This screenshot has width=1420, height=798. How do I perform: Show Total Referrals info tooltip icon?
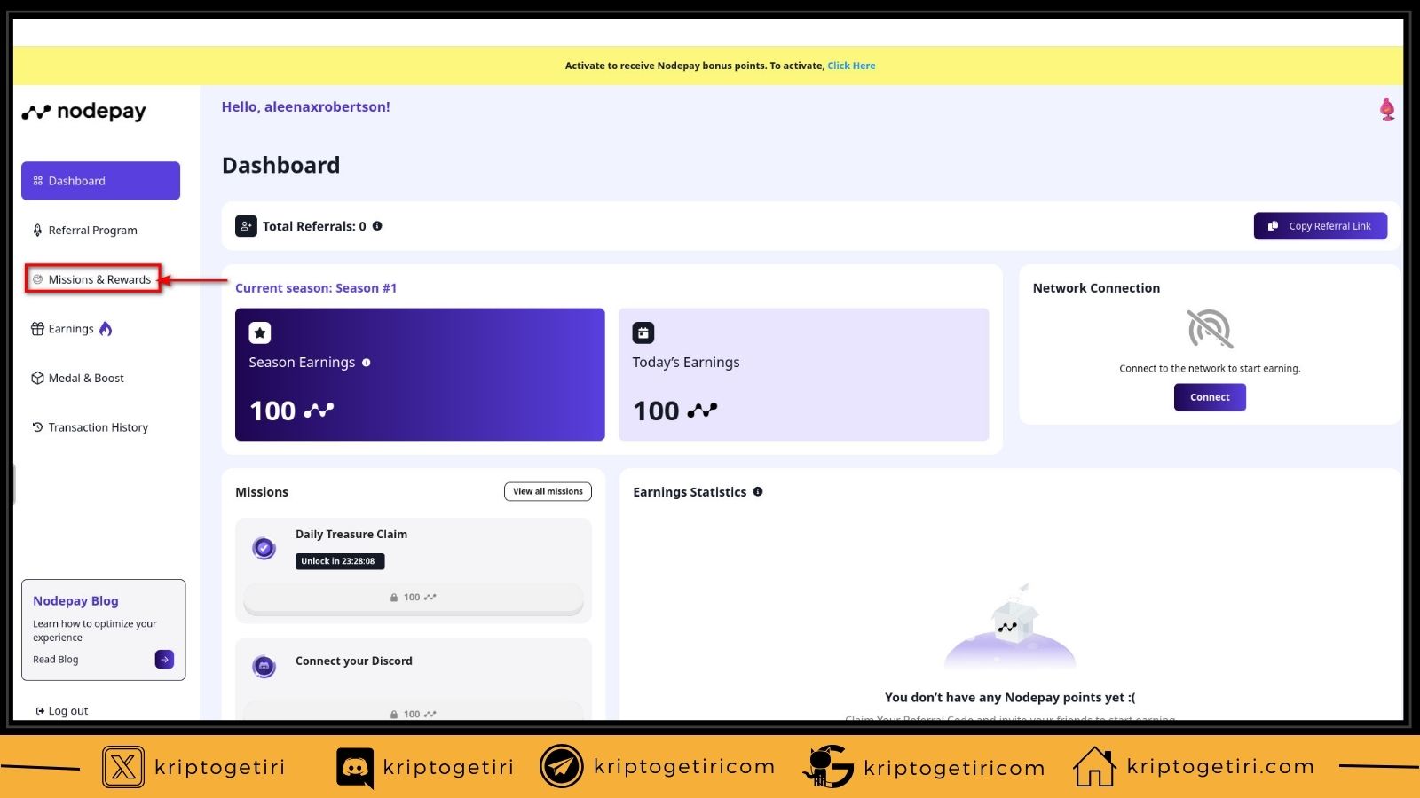(x=377, y=226)
